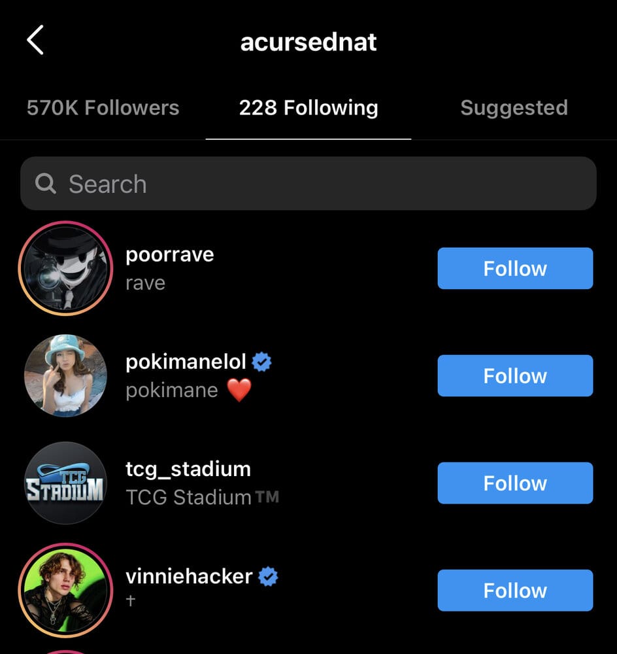Open the poorrave username link
Image resolution: width=617 pixels, height=654 pixels.
click(170, 255)
